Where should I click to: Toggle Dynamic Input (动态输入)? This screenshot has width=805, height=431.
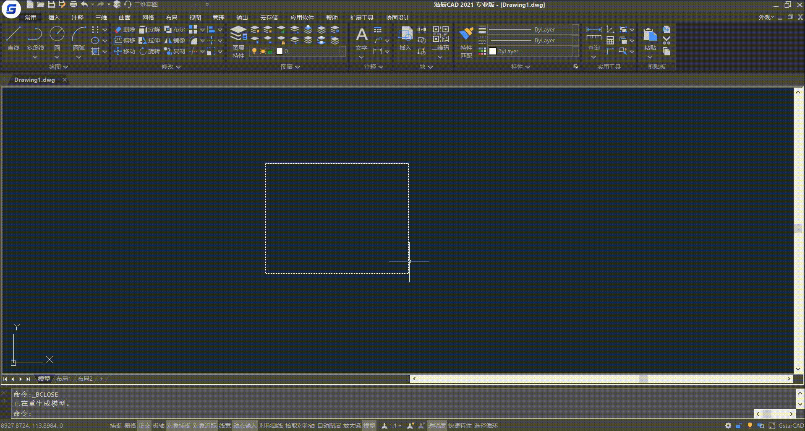click(x=245, y=426)
